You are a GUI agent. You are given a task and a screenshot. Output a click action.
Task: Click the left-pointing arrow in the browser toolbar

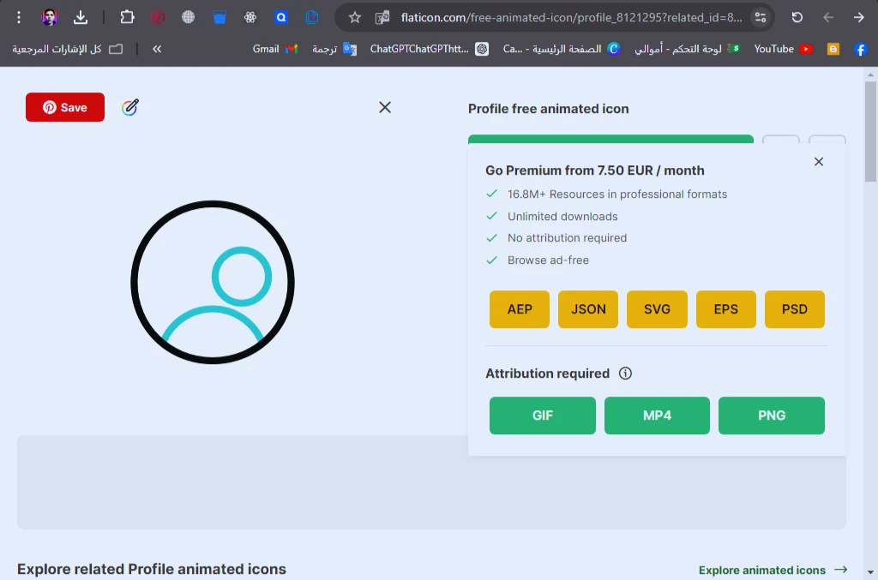[828, 17]
